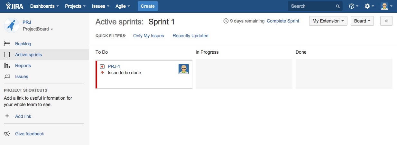Click the Complete Sprint link
Image resolution: width=397 pixels, height=145 pixels.
pyautogui.click(x=283, y=21)
